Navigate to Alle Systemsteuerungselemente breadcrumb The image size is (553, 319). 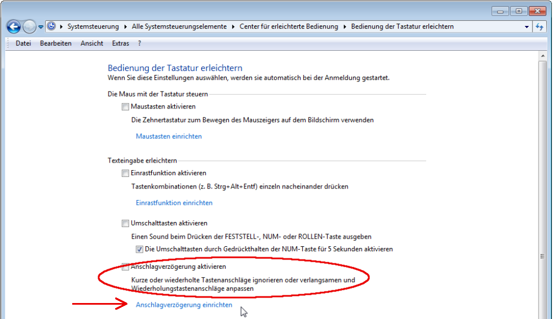point(179,26)
